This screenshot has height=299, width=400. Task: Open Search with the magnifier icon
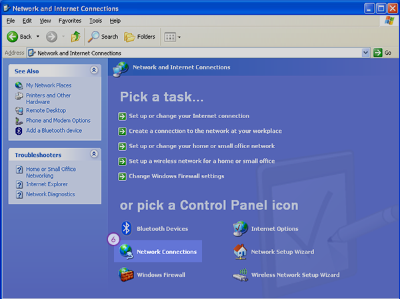(x=93, y=37)
